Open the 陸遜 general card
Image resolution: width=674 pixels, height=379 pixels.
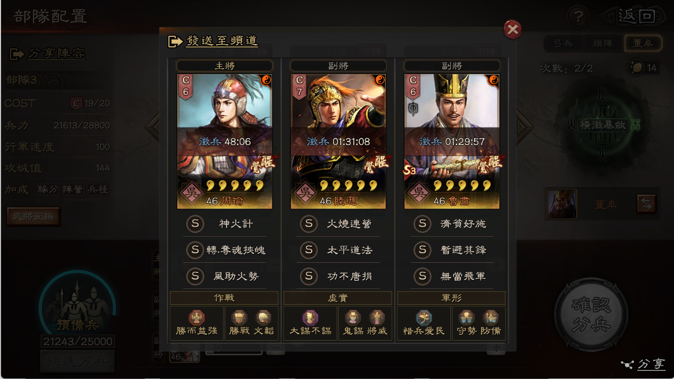pos(338,141)
